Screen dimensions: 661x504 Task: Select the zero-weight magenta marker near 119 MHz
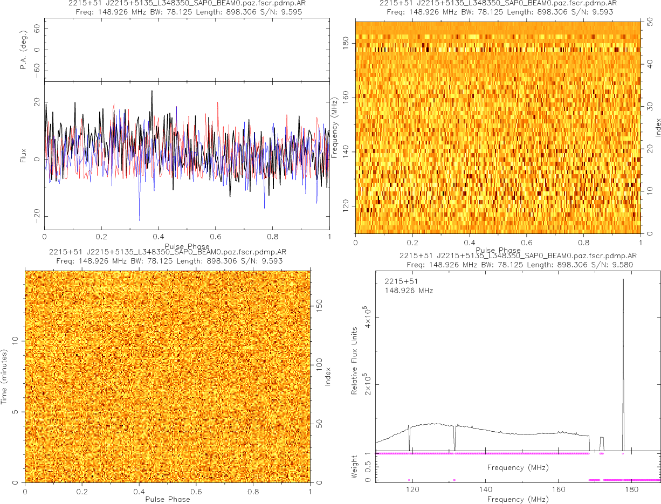click(x=409, y=480)
